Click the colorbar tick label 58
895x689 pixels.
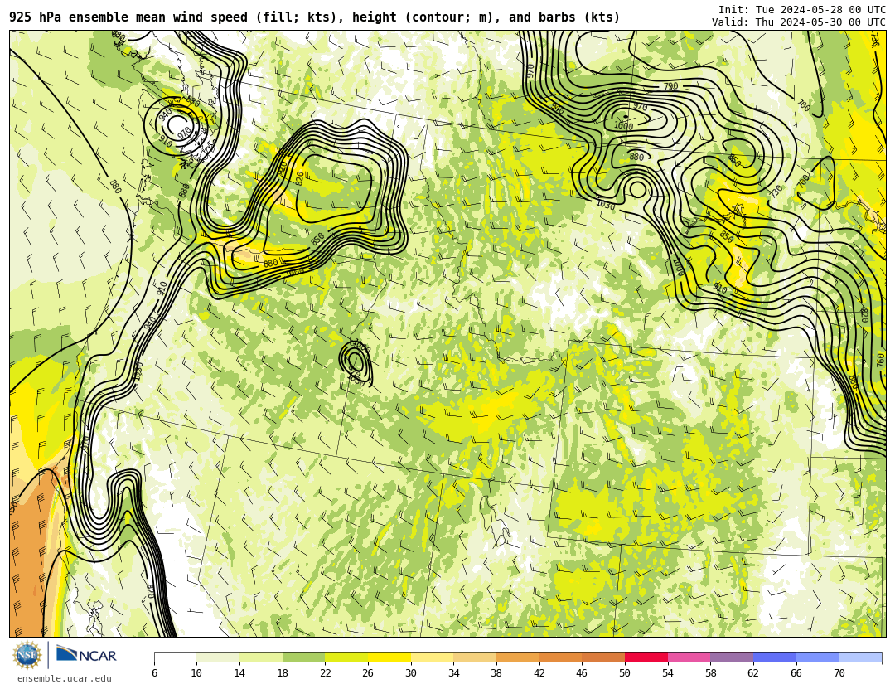710,673
